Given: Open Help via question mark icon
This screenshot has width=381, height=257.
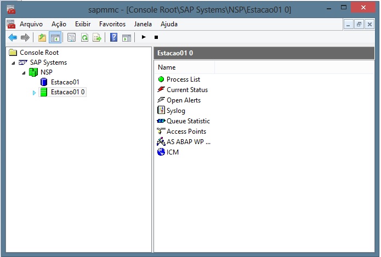Looking at the screenshot, I should [x=114, y=37].
